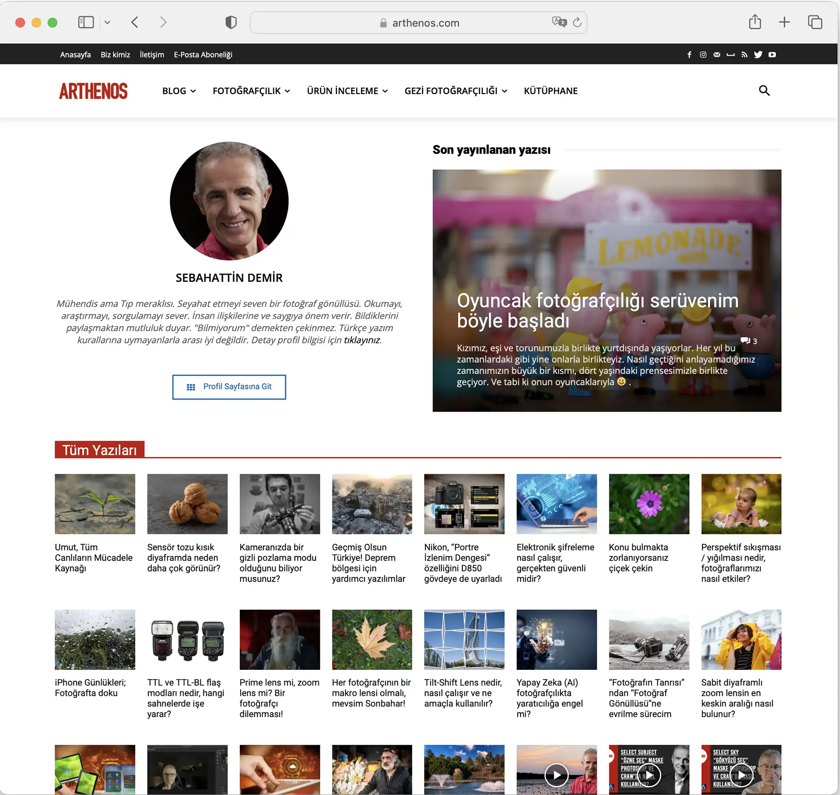Click the SEBAHATTİN DEMİR author name
The width and height of the screenshot is (840, 795).
229,277
